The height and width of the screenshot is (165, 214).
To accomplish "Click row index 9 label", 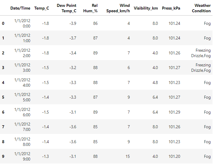I will [x=3, y=156].
